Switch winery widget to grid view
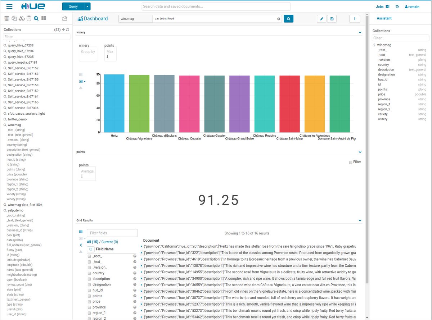The width and height of the screenshot is (432, 320). 81,74
